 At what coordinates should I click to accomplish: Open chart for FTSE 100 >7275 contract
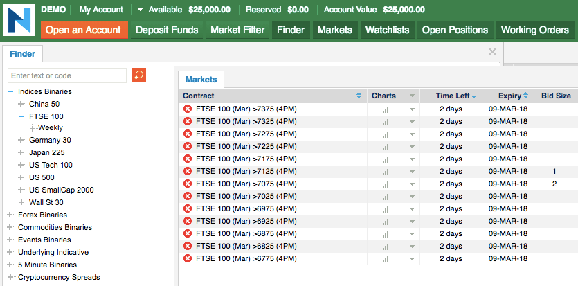pyautogui.click(x=386, y=134)
